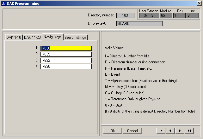Jump to the first record
This screenshot has height=139, width=203.
pyautogui.click(x=161, y=131)
